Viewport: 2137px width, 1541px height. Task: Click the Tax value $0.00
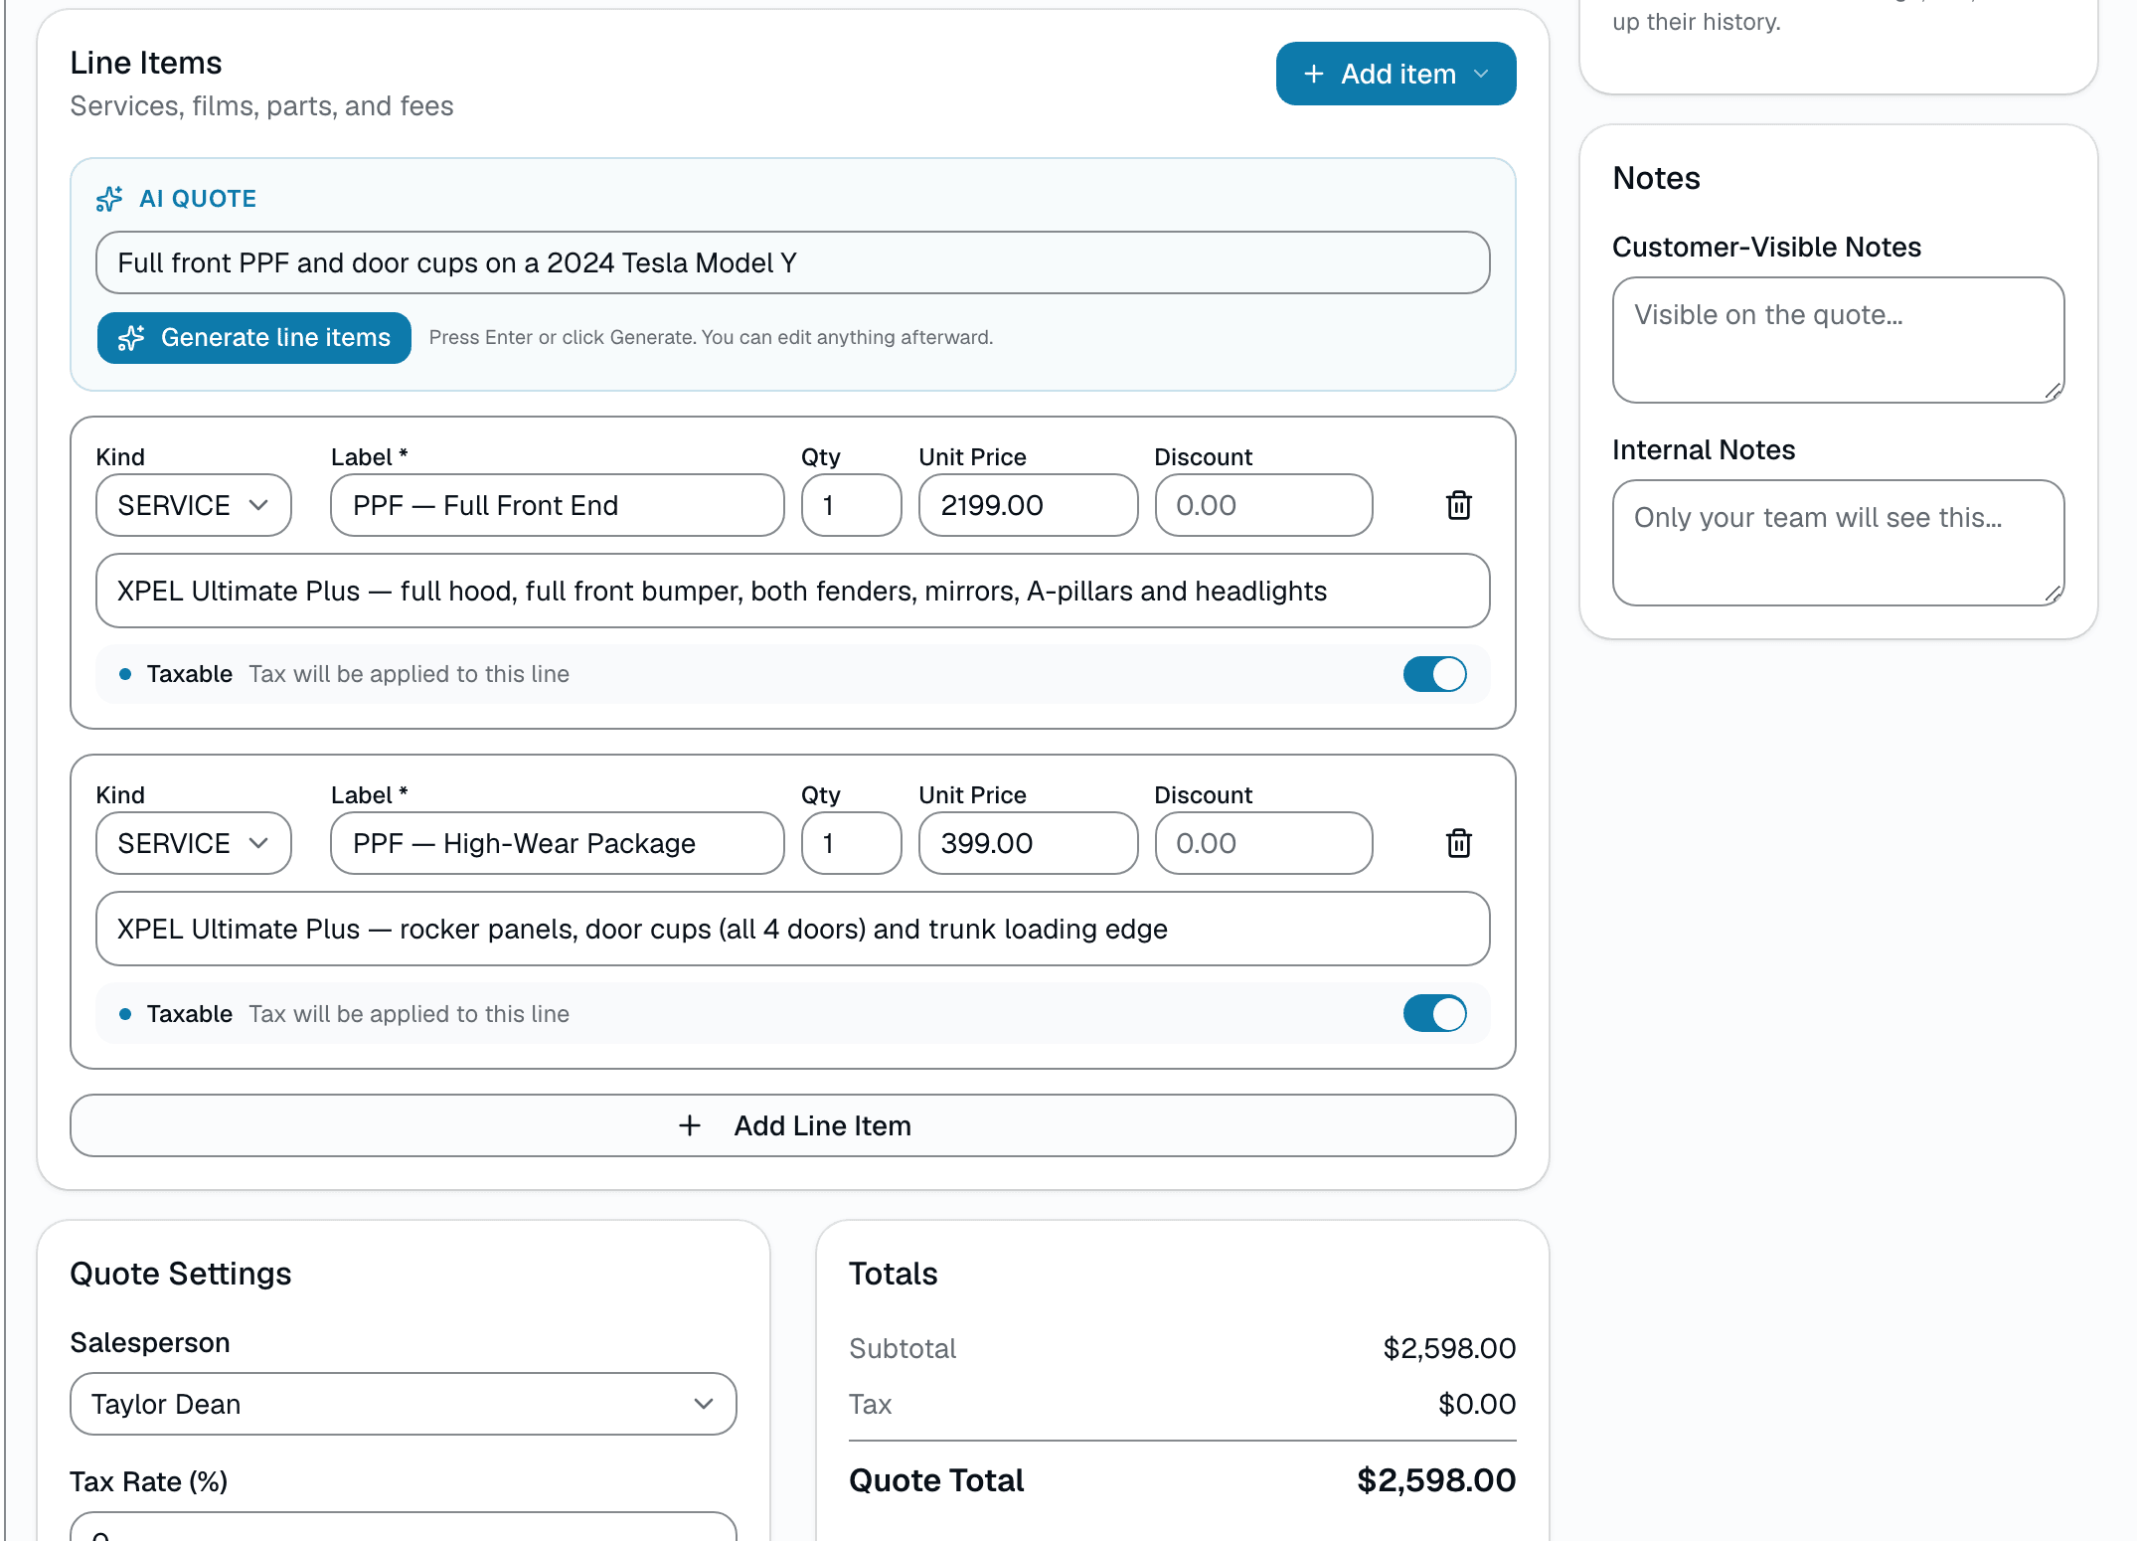1477,1404
